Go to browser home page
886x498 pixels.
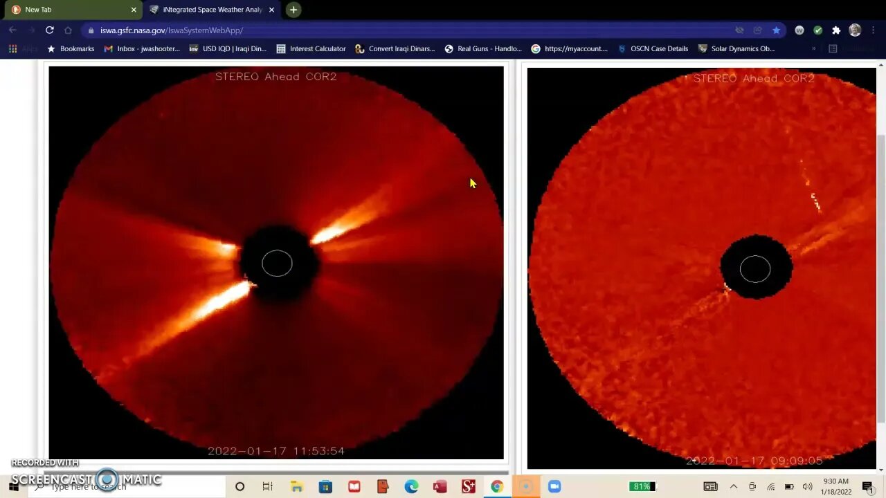[x=68, y=30]
